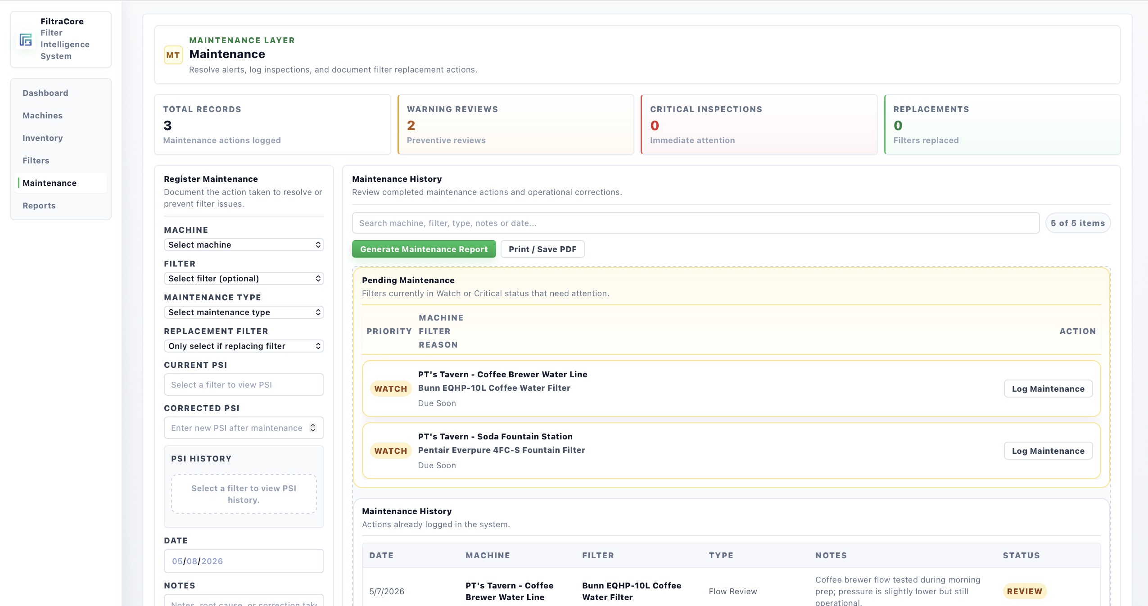The image size is (1148, 606).
Task: Click the Total Records card
Action: pyautogui.click(x=272, y=125)
